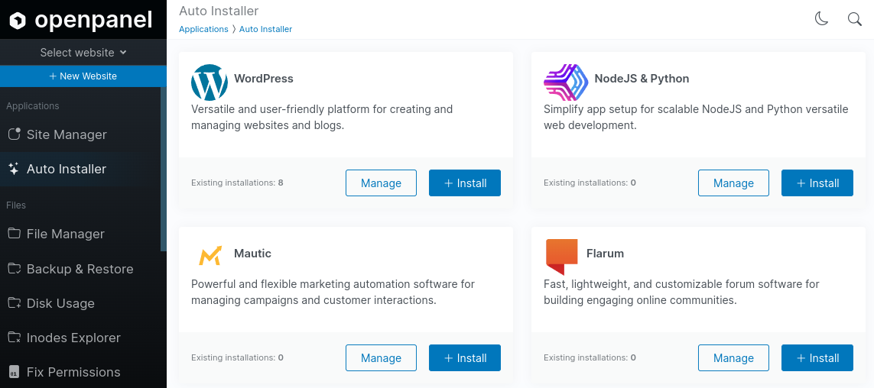Click the Applications sidebar section label
This screenshot has width=874, height=388.
(x=32, y=105)
